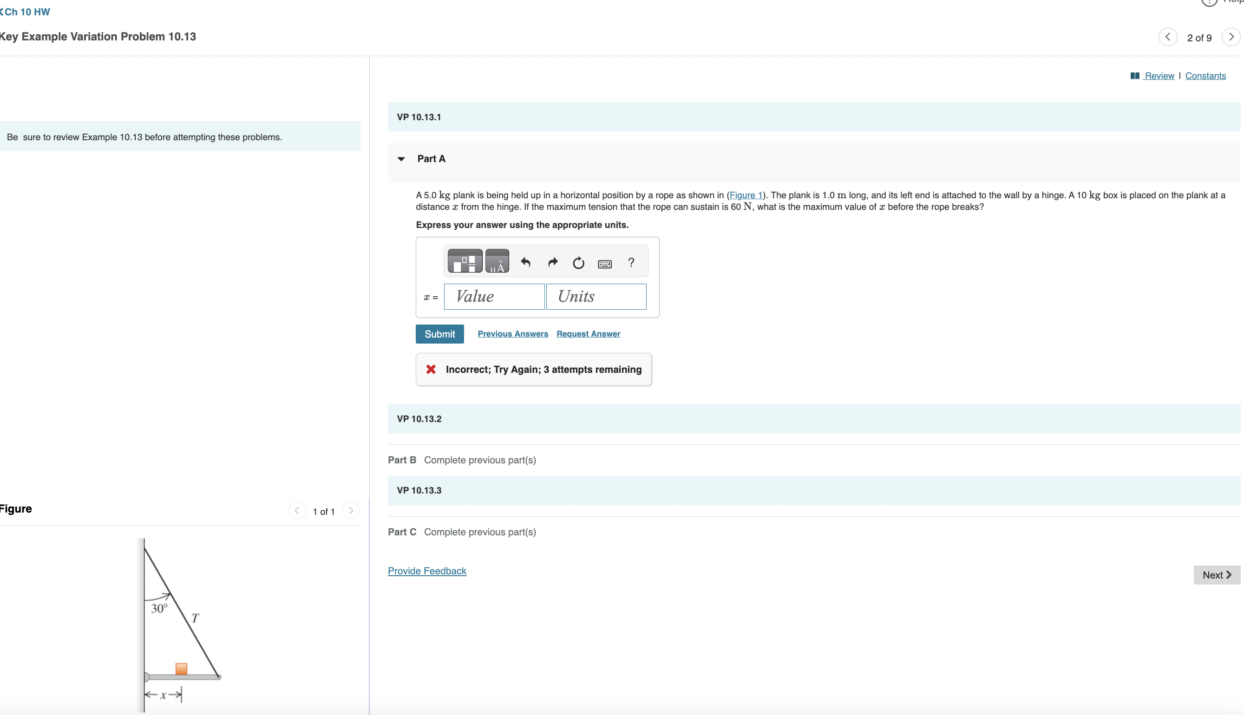This screenshot has height=715, width=1244.
Task: Click Request Answer link
Action: pos(588,333)
